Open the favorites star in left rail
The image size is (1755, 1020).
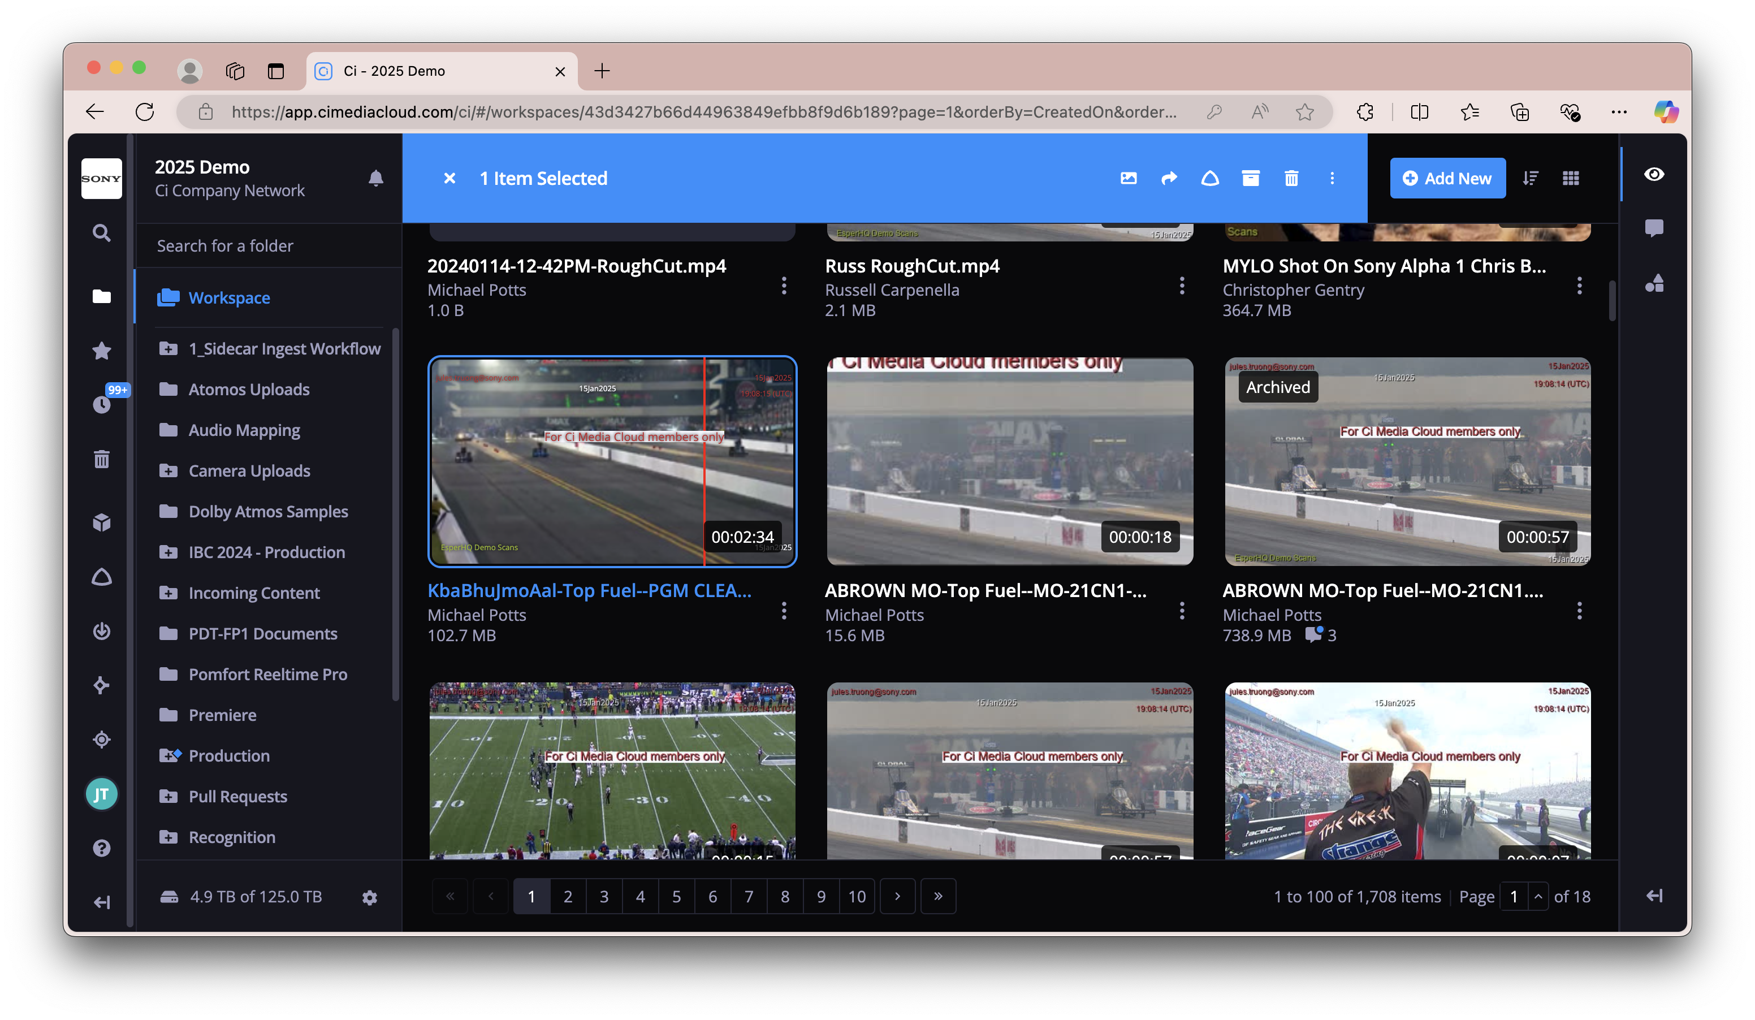click(102, 350)
